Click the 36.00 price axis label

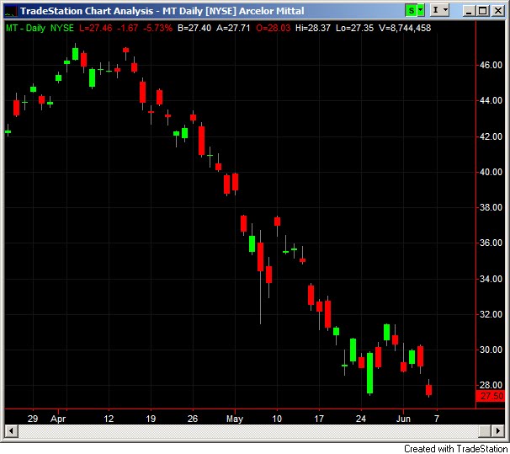point(491,243)
